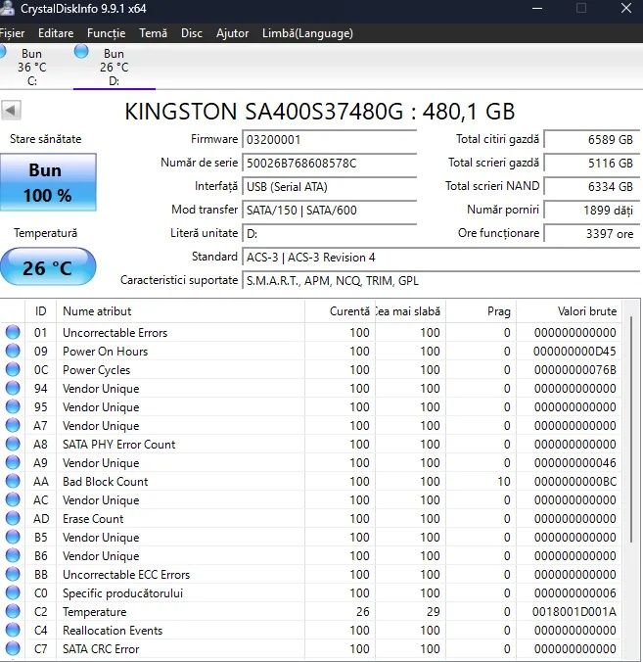Screen dimensions: 643x662
Task: Click status orb for Reallocation Events row
Action: 13,630
